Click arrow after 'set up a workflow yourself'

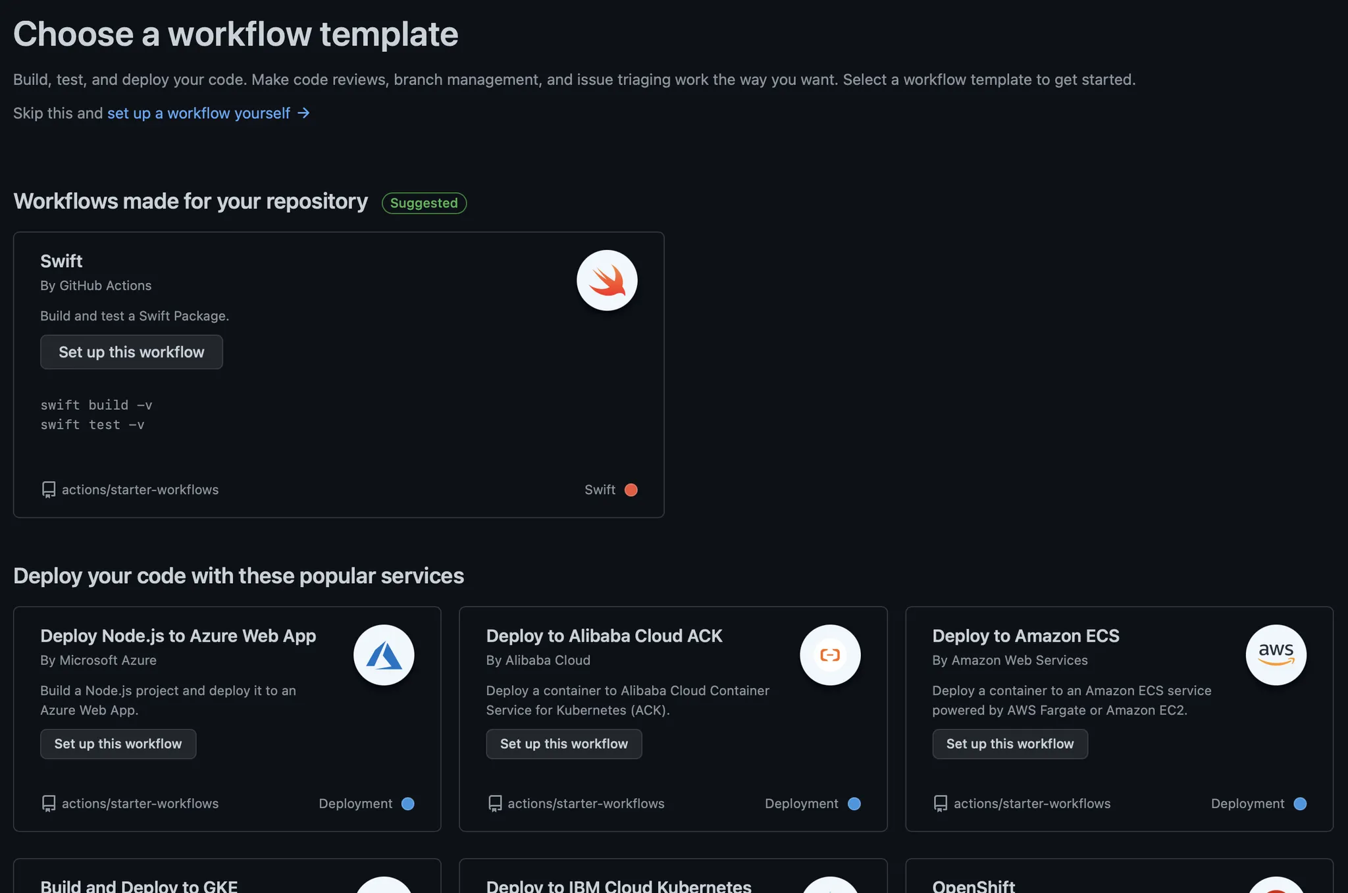pyautogui.click(x=303, y=113)
